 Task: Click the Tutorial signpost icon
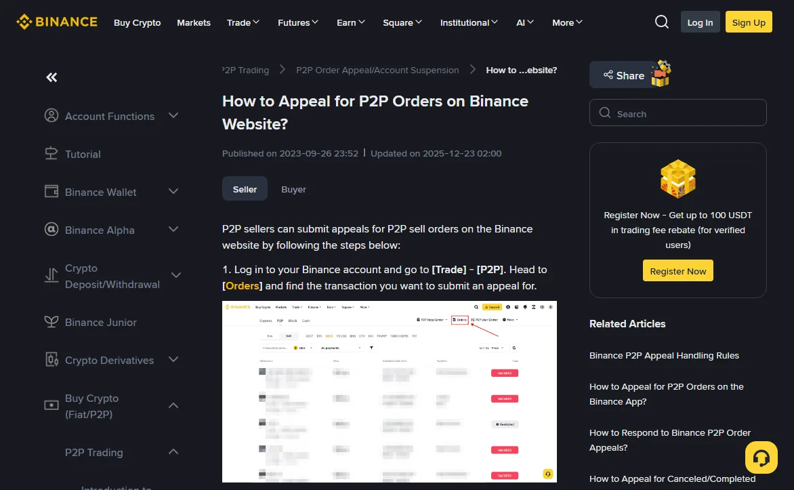pyautogui.click(x=51, y=153)
